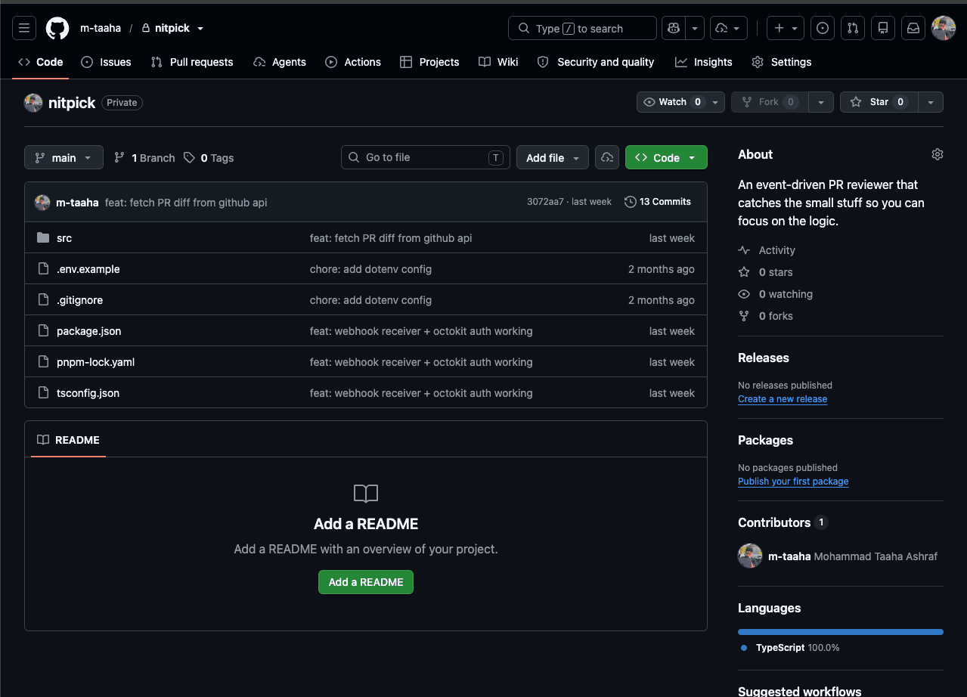Click the Publish your first package link

pyautogui.click(x=793, y=482)
